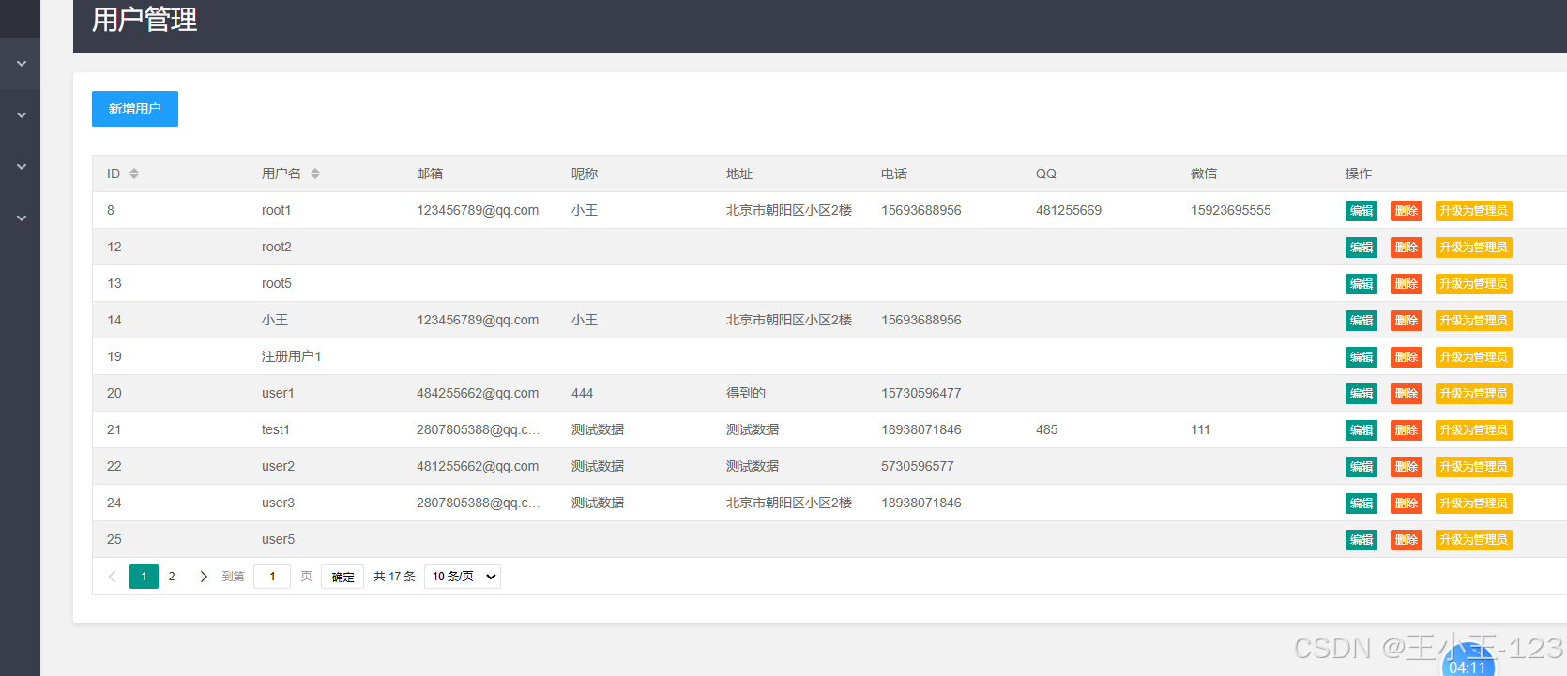Viewport: 1567px width, 676px height.
Task: Click QQ value 485 in test1 row
Action: [x=1046, y=429]
